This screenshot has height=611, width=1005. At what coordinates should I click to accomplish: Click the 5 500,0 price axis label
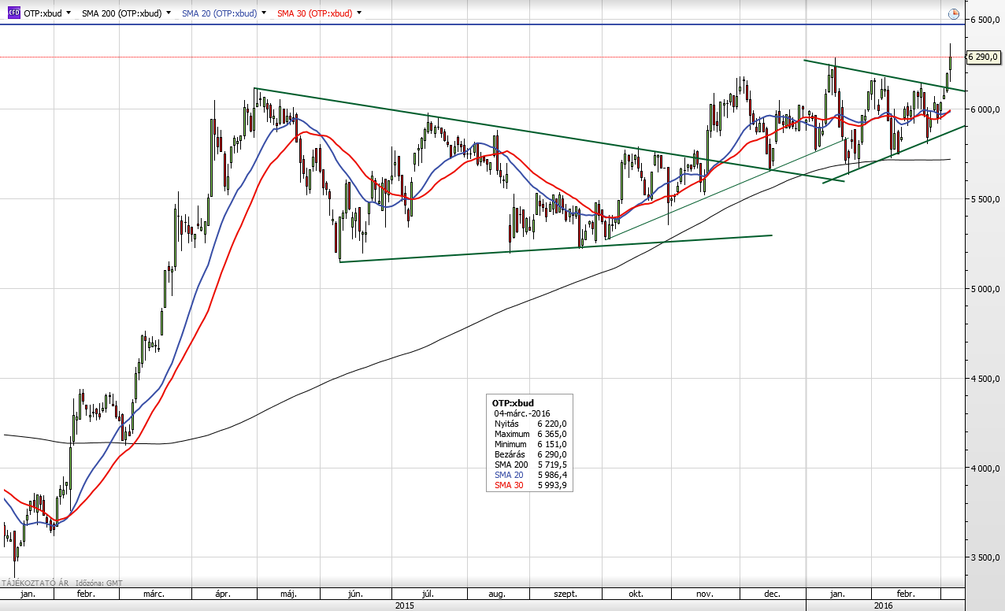985,199
